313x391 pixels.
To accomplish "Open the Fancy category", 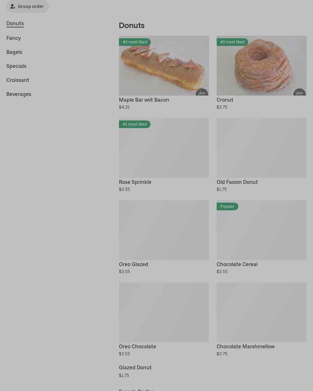I will tap(14, 38).
